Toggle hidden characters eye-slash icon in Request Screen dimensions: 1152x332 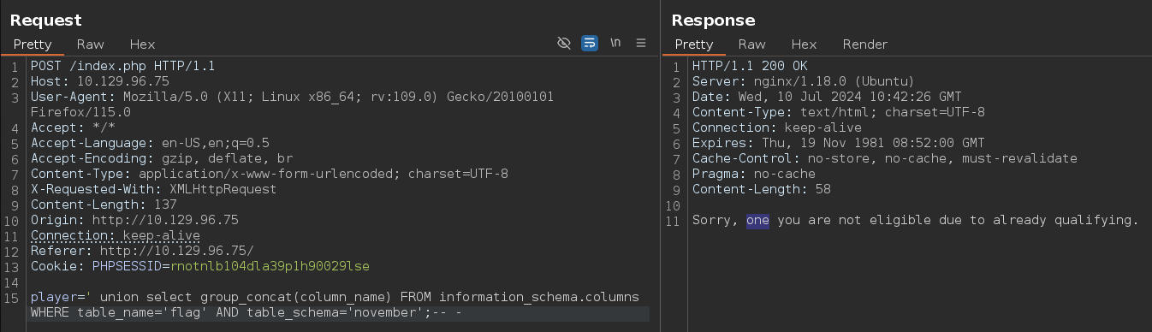[x=563, y=44]
